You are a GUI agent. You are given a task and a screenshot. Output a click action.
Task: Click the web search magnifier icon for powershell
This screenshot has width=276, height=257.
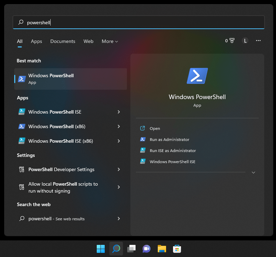(x=22, y=219)
